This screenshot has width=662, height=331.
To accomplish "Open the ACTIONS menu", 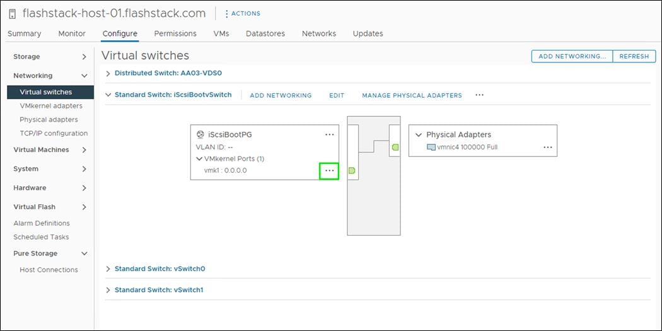I will 242,13.
